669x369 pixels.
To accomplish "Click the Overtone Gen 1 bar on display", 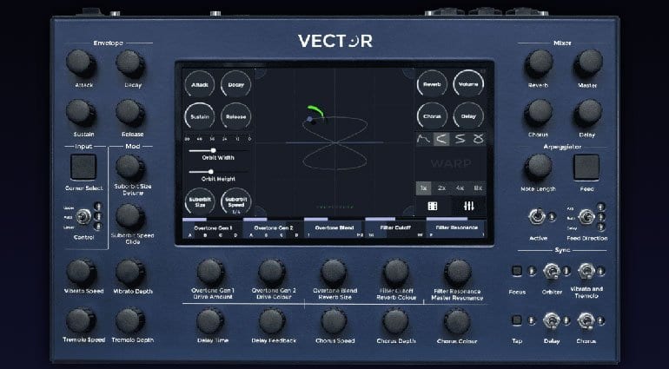I will pyautogui.click(x=213, y=229).
